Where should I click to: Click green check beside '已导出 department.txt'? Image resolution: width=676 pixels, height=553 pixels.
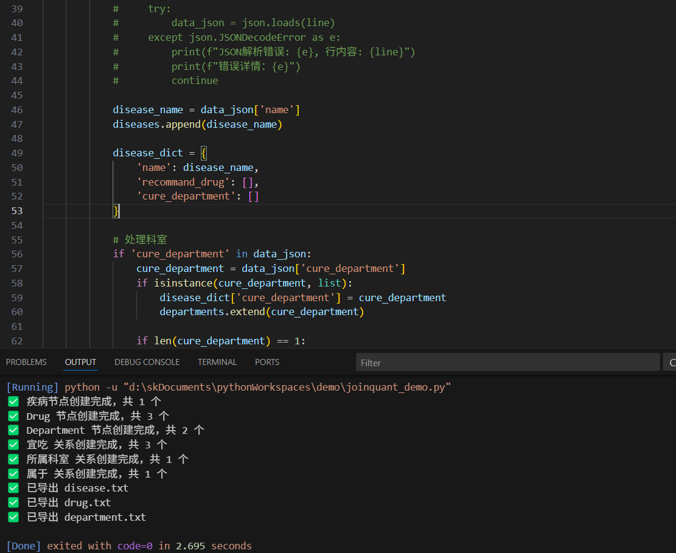tap(13, 517)
